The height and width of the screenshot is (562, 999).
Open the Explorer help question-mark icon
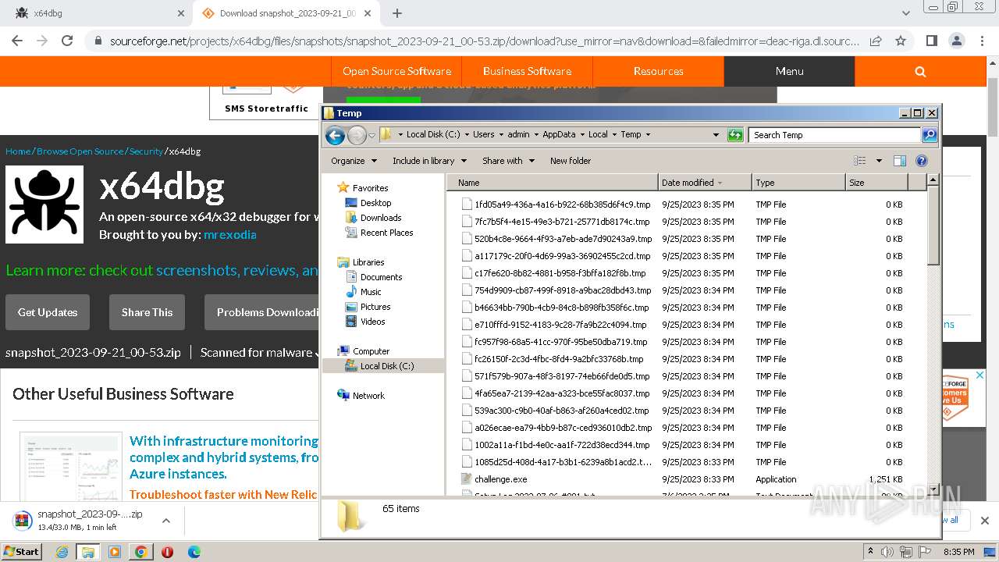pyautogui.click(x=922, y=161)
